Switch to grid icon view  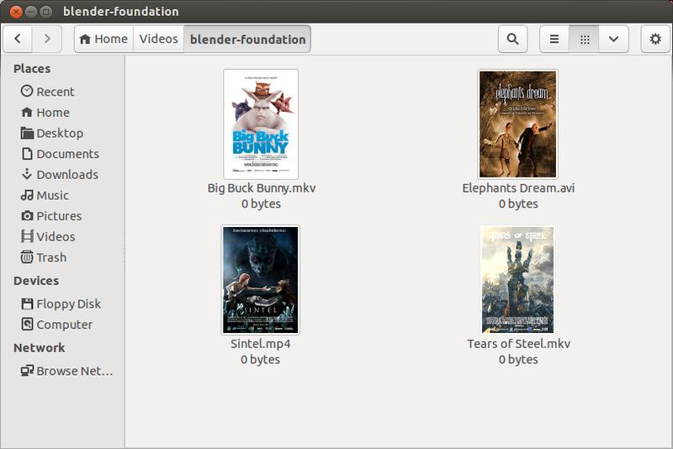(584, 39)
